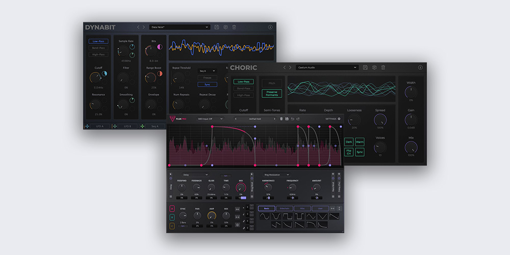510x255 pixels.
Task: Expand the Rate Mod collapsed effect slot
Action: [333, 174]
